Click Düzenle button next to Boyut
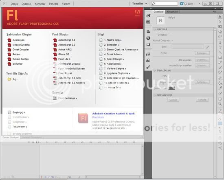Viewport: 224px width, 180px height. pos(202,82)
